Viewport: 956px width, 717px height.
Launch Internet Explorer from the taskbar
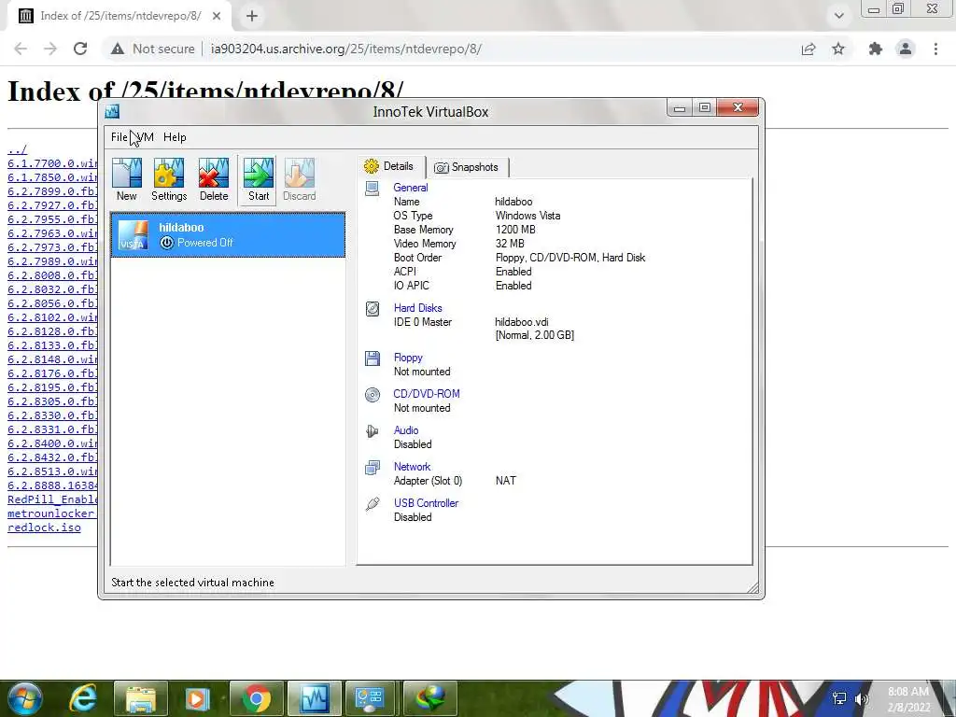[83, 698]
